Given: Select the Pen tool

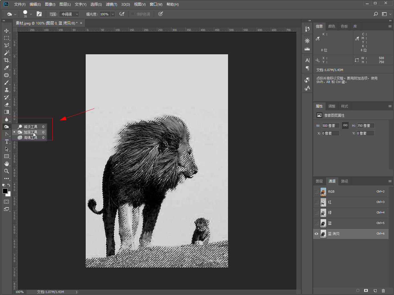Looking at the screenshot, I should [x=7, y=134].
